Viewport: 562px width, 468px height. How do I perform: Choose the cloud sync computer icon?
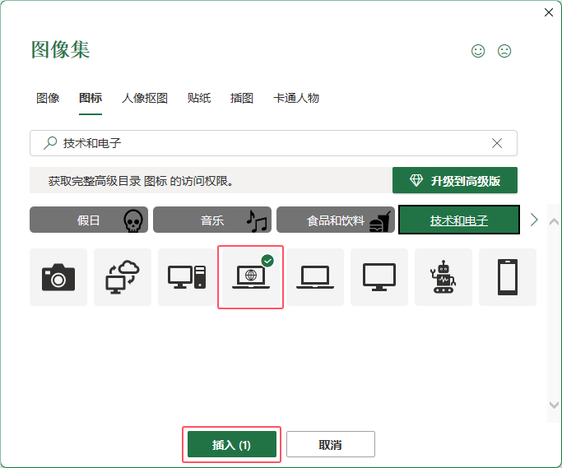(x=123, y=277)
